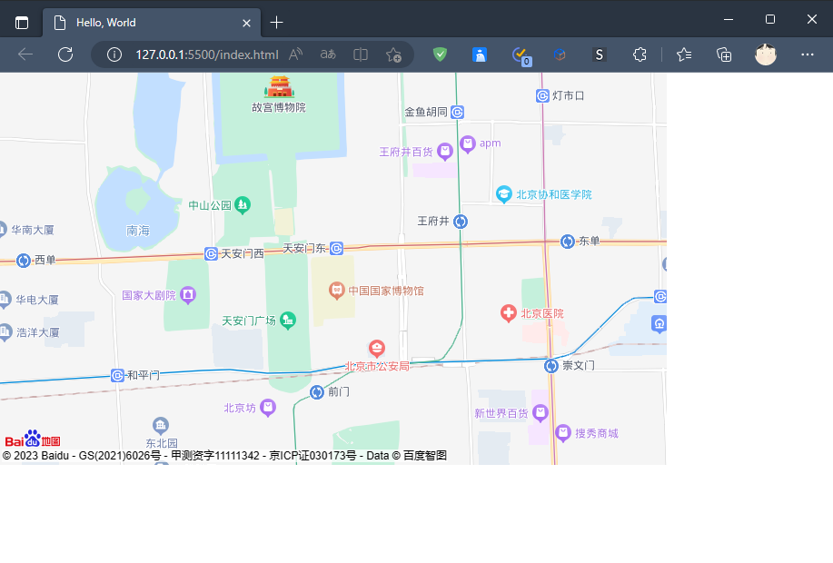This screenshot has width=833, height=563.
Task: Open the S extension icon
Action: click(x=600, y=54)
